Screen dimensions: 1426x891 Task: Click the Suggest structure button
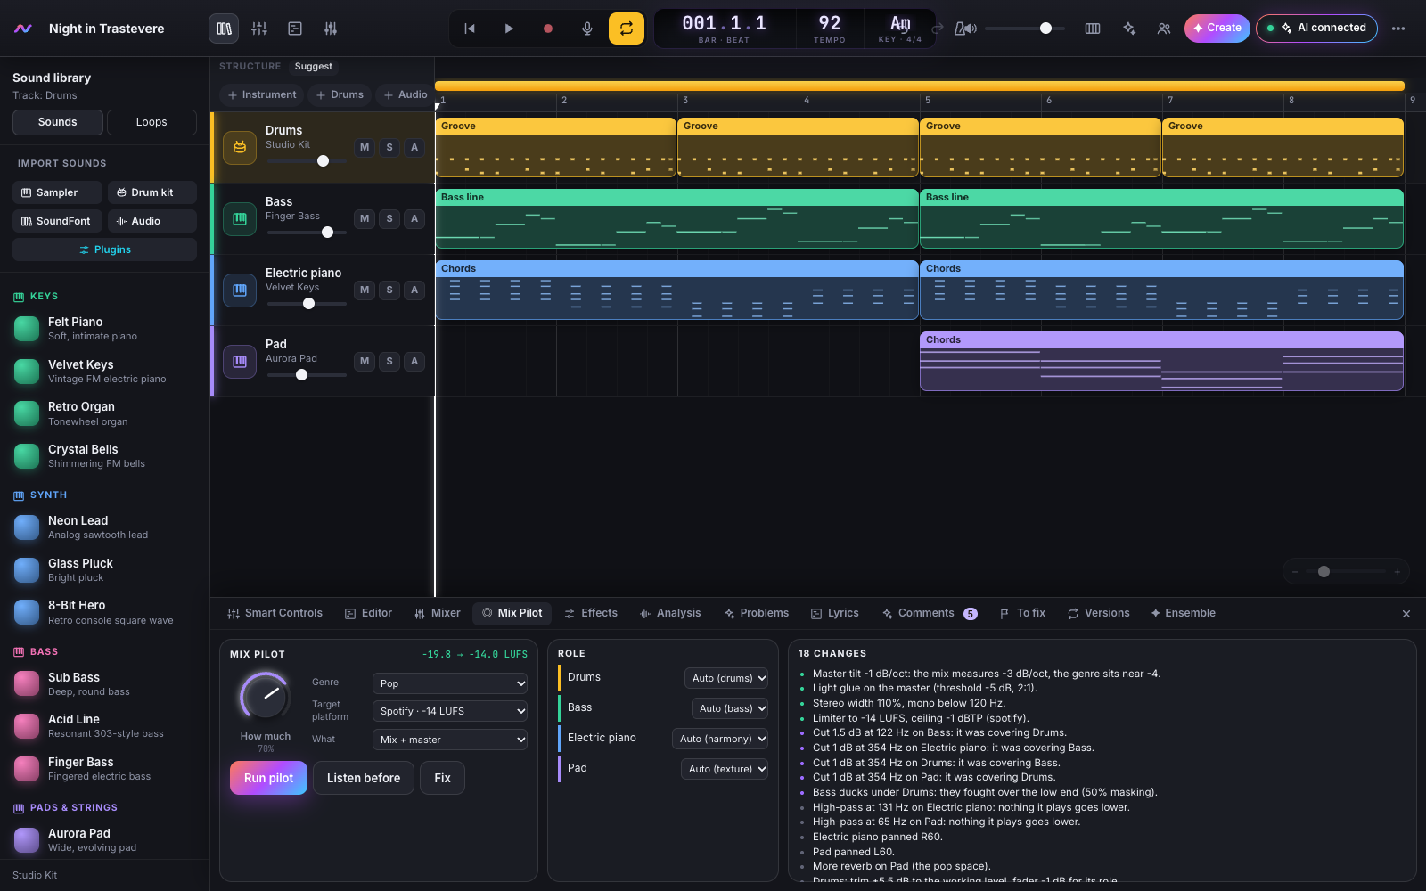click(314, 67)
